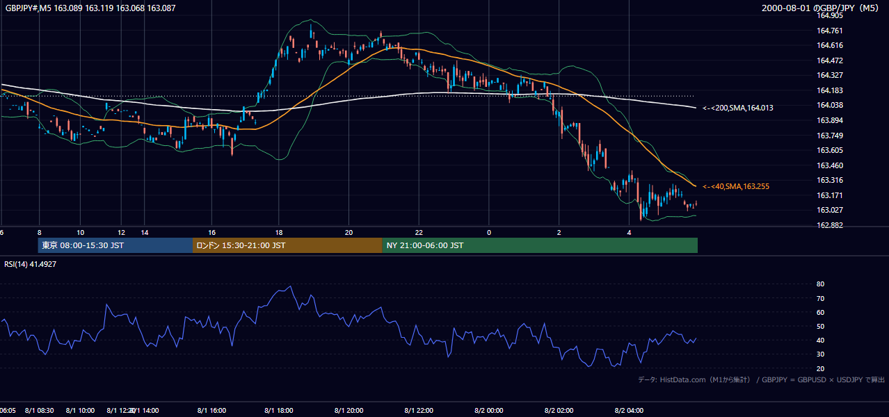Click the 8/1 10:00 date label
Image resolution: width=889 pixels, height=417 pixels.
pos(81,411)
